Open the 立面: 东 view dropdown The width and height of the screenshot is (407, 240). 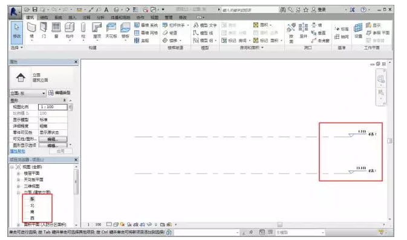[x=28, y=93]
